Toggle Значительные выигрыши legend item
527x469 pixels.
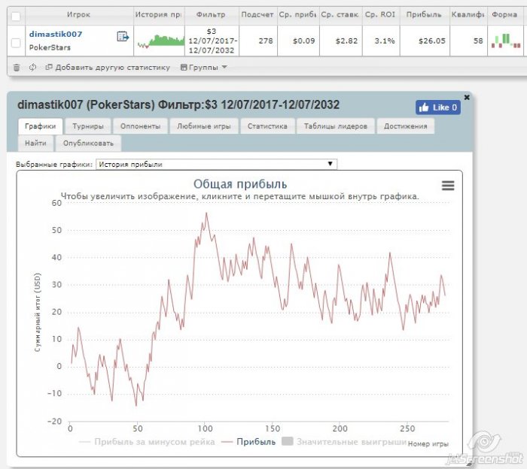tap(344, 442)
